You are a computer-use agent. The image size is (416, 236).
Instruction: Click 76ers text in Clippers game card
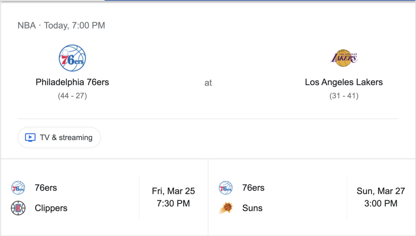(x=46, y=188)
